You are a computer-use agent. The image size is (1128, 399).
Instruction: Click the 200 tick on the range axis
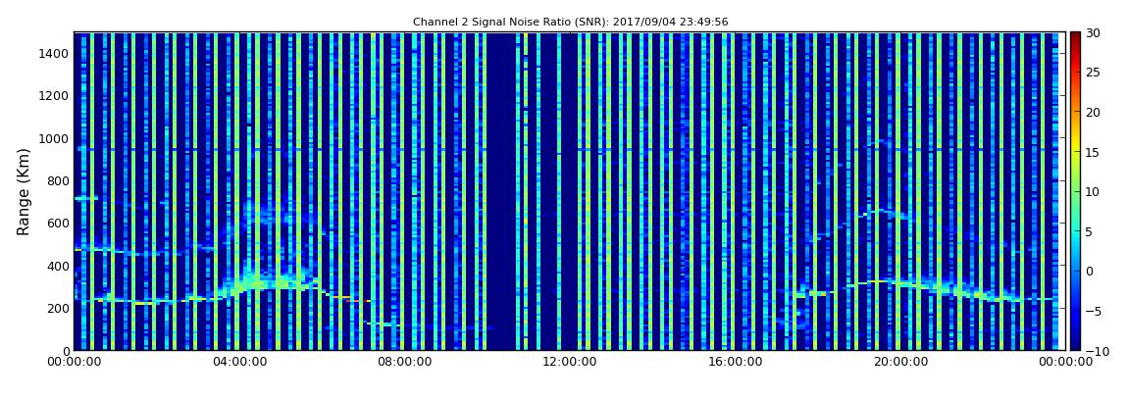57,309
